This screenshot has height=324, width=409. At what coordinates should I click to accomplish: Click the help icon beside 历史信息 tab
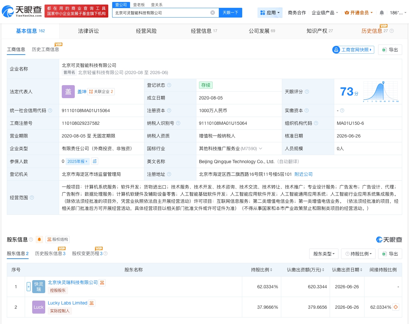(x=391, y=31)
